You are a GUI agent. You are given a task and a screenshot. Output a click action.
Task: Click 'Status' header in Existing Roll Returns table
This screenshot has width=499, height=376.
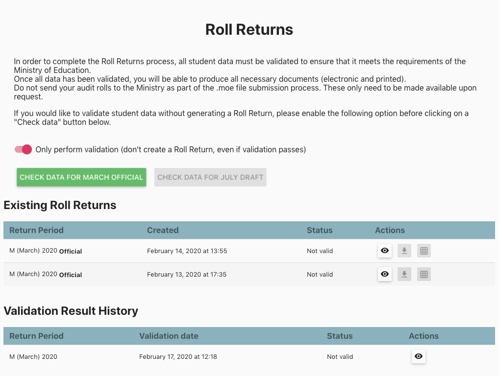tap(320, 230)
